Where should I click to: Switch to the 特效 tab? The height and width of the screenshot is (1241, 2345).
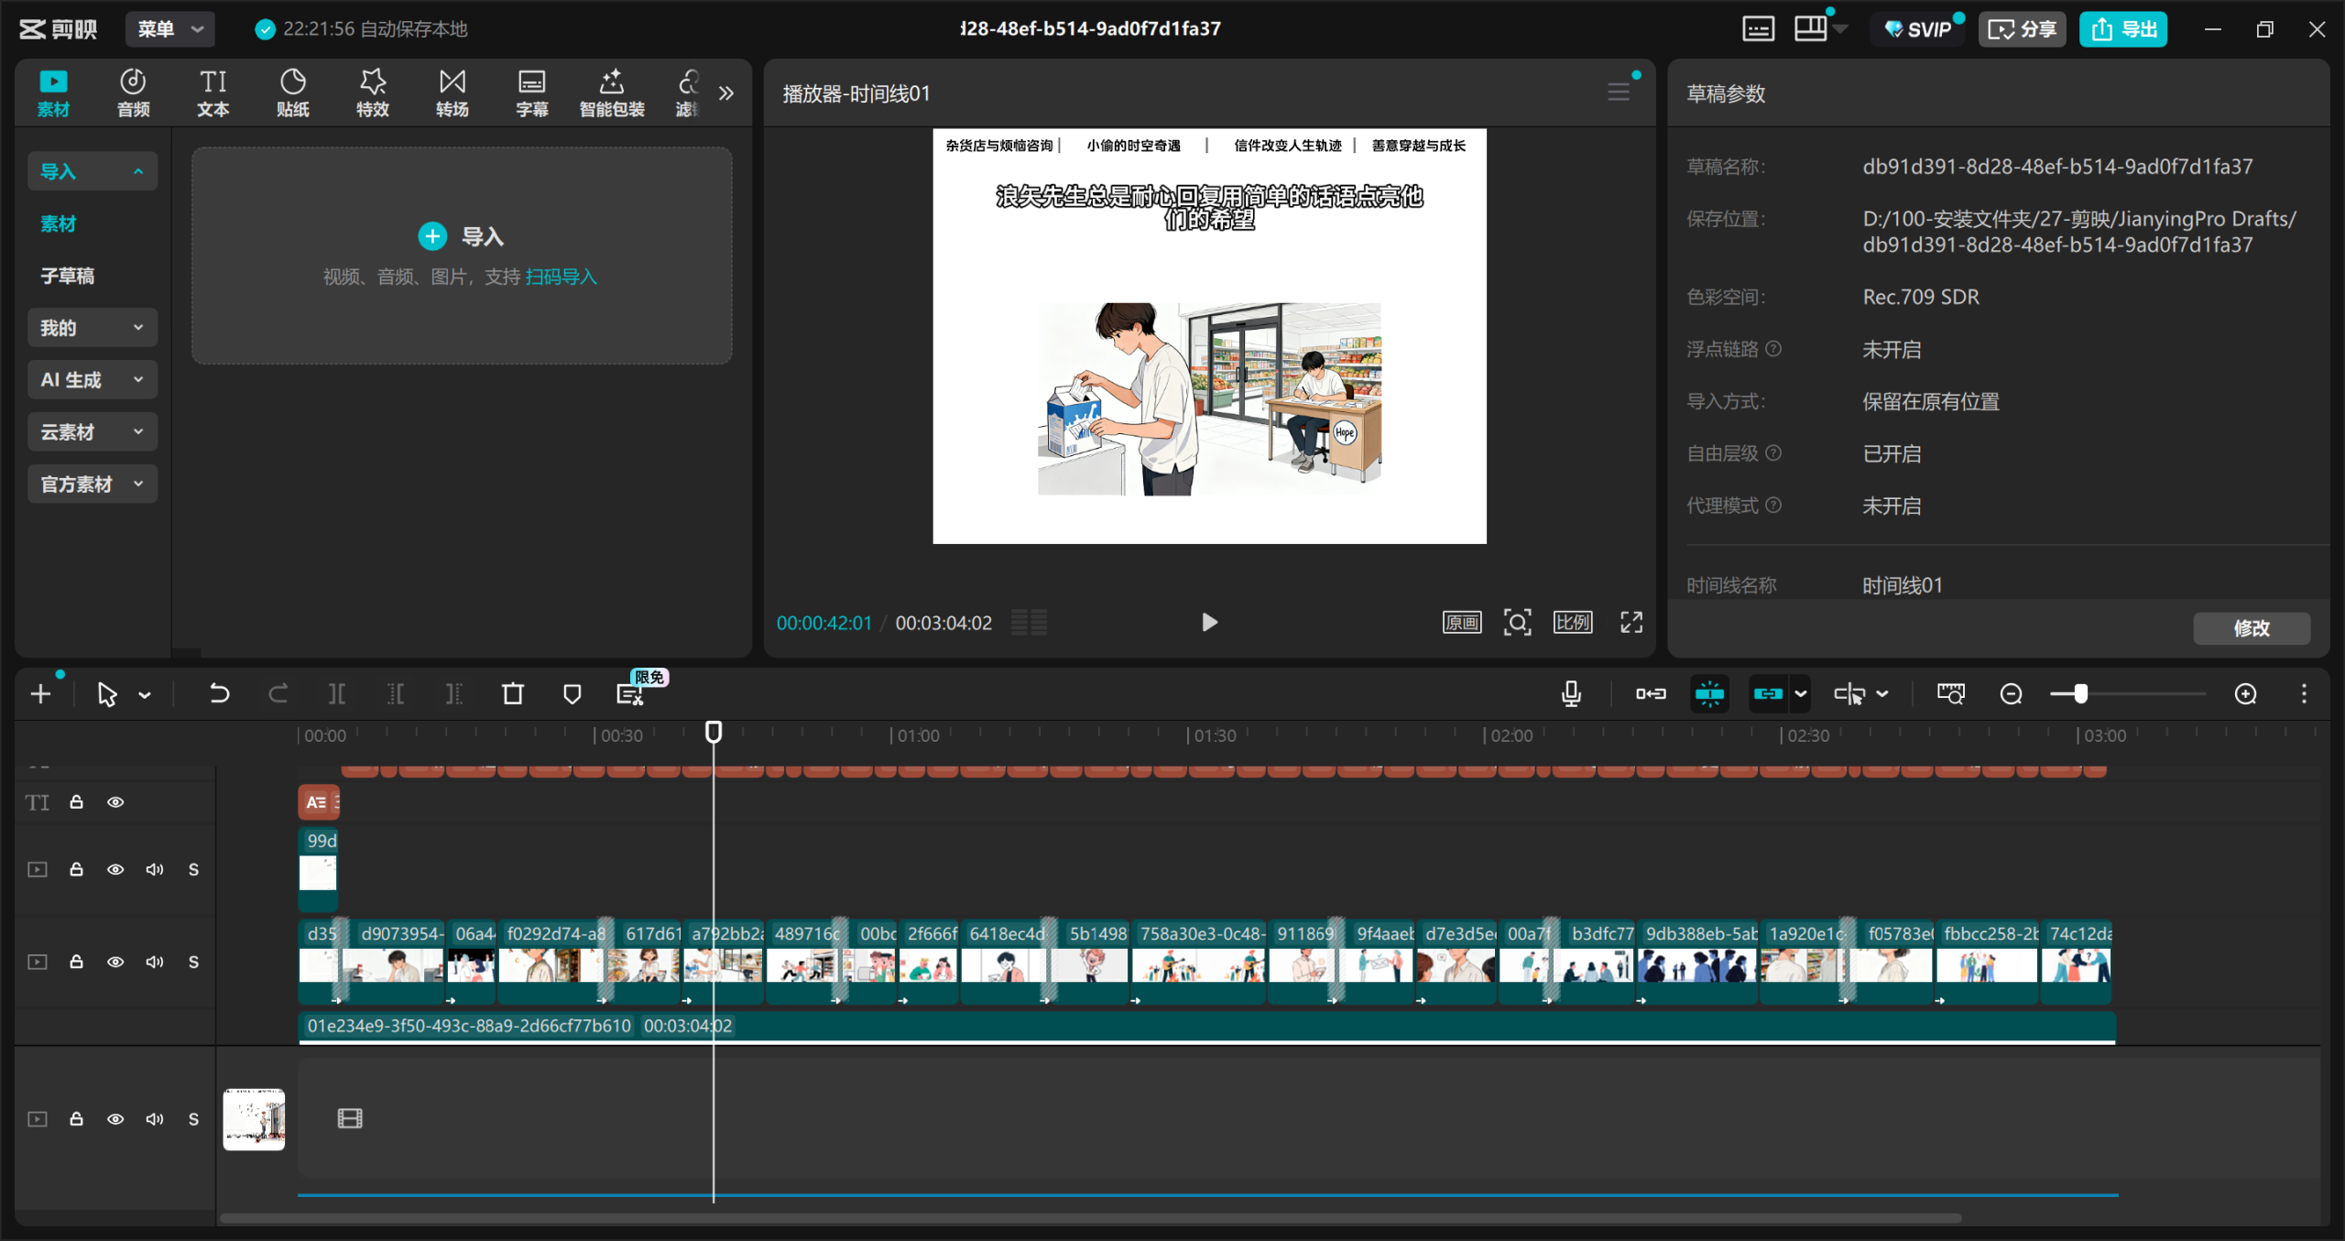[x=372, y=93]
